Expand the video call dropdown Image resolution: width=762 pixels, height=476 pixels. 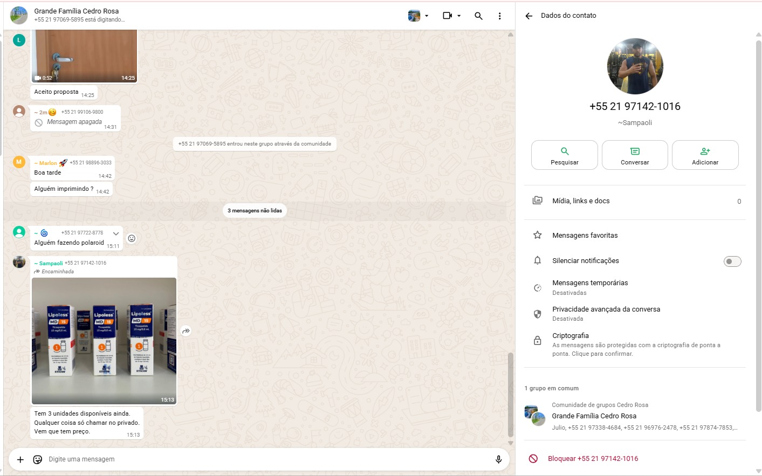(459, 16)
